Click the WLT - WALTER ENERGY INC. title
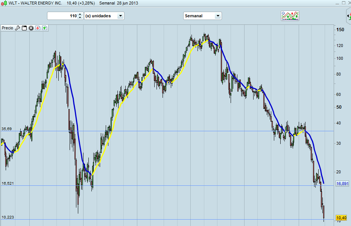 (35, 3)
